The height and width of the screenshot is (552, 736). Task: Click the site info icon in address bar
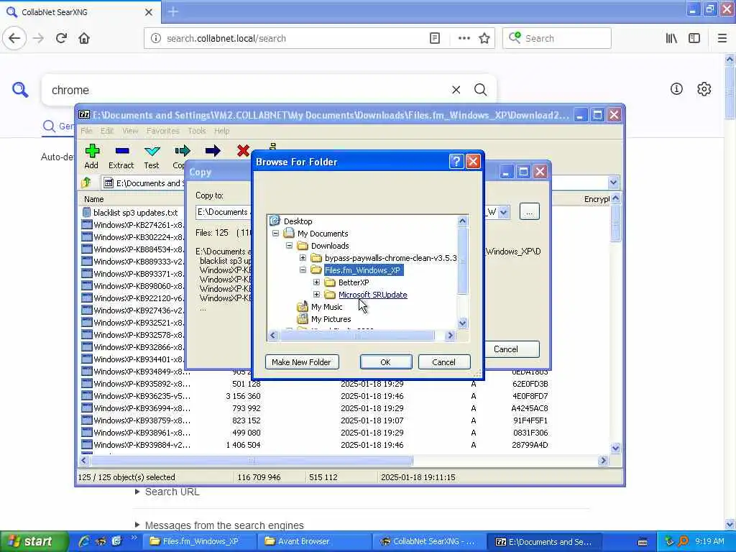(155, 38)
